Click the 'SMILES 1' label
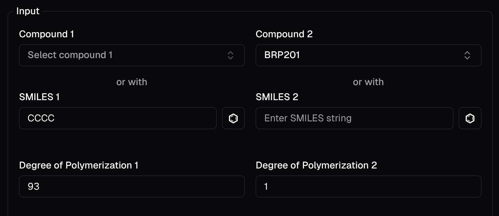This screenshot has width=499, height=216. point(39,97)
